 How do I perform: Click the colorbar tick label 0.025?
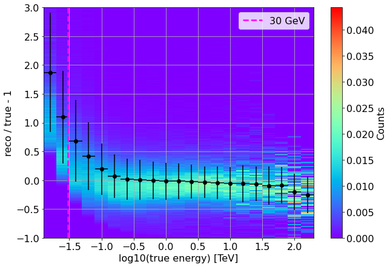coord(360,108)
